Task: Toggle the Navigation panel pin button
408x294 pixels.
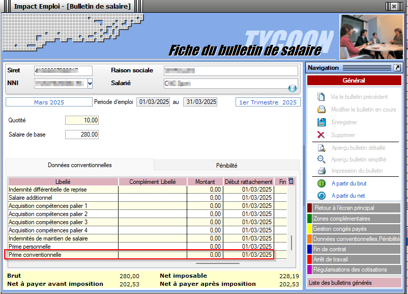Action: point(397,68)
